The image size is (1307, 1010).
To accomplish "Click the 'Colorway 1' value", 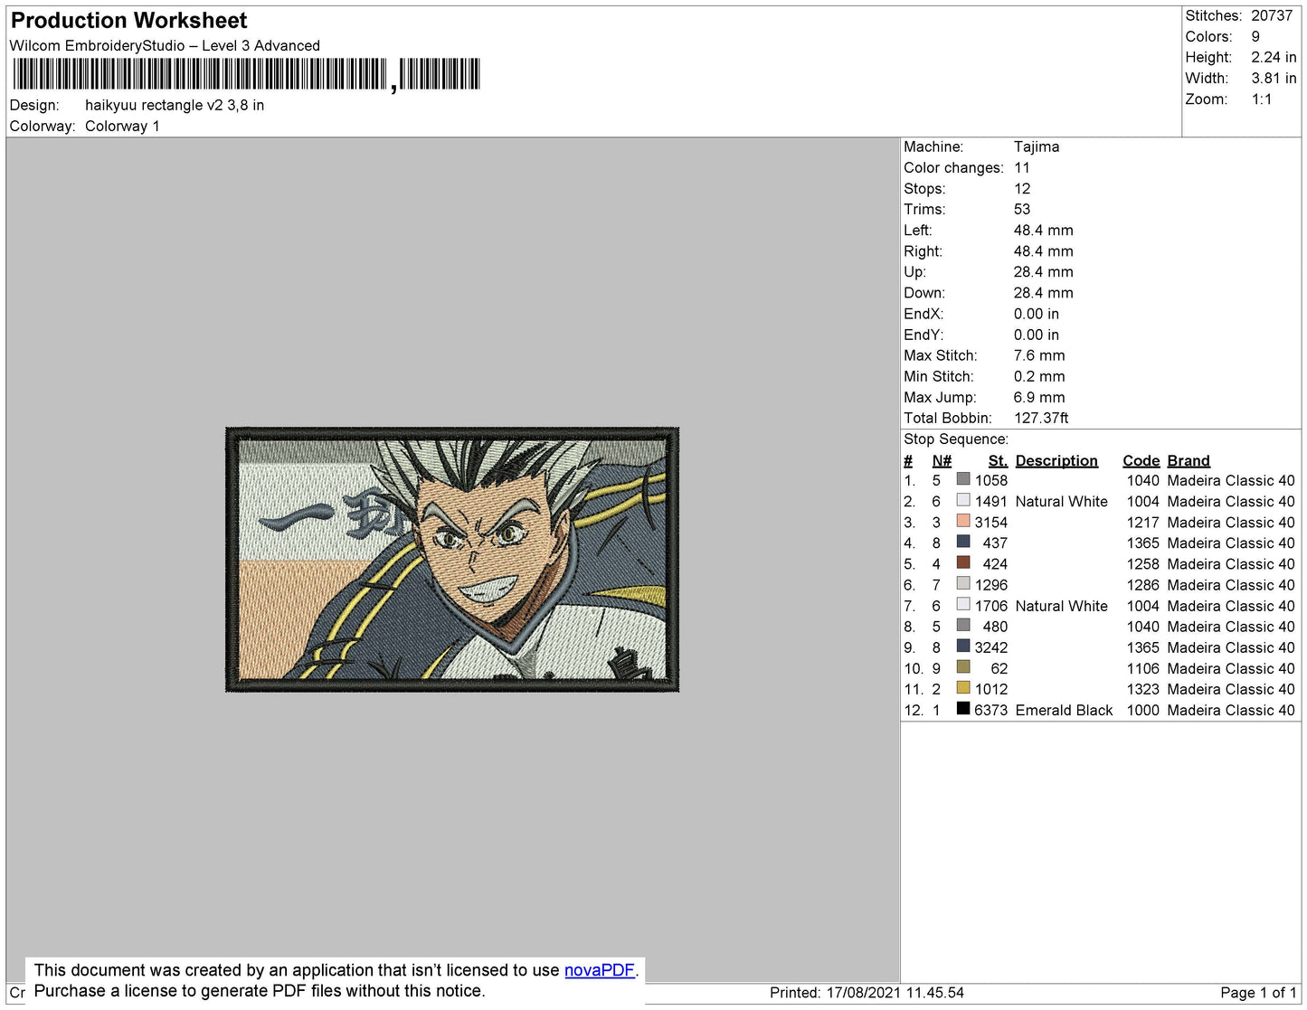I will point(122,126).
